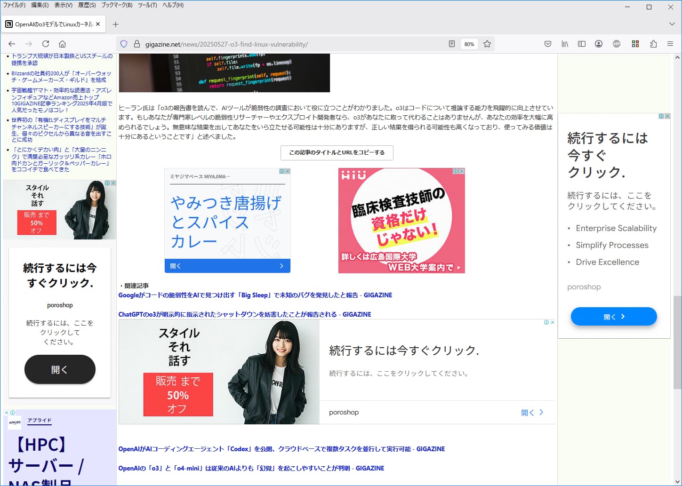The height and width of the screenshot is (486, 682).
Task: Close the small left スタイル ad
Action: [113, 183]
